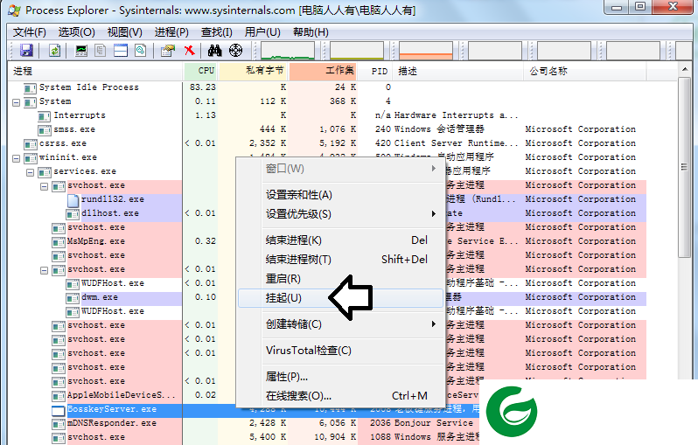Click the red X Kill Process icon
This screenshot has height=445, width=698.
point(190,51)
